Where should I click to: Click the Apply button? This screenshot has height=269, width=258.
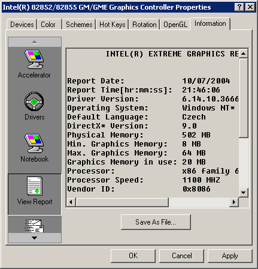point(230,256)
